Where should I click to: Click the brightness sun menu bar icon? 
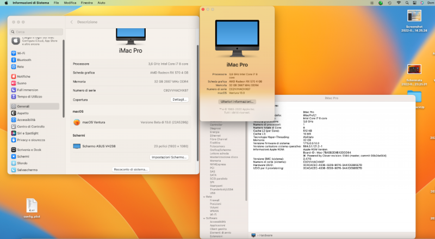372,3
